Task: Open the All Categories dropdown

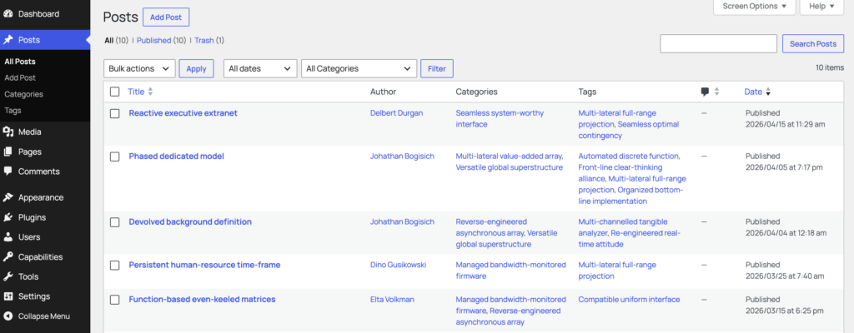Action: (359, 68)
